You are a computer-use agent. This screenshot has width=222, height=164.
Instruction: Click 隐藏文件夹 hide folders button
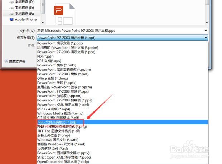click(x=17, y=61)
